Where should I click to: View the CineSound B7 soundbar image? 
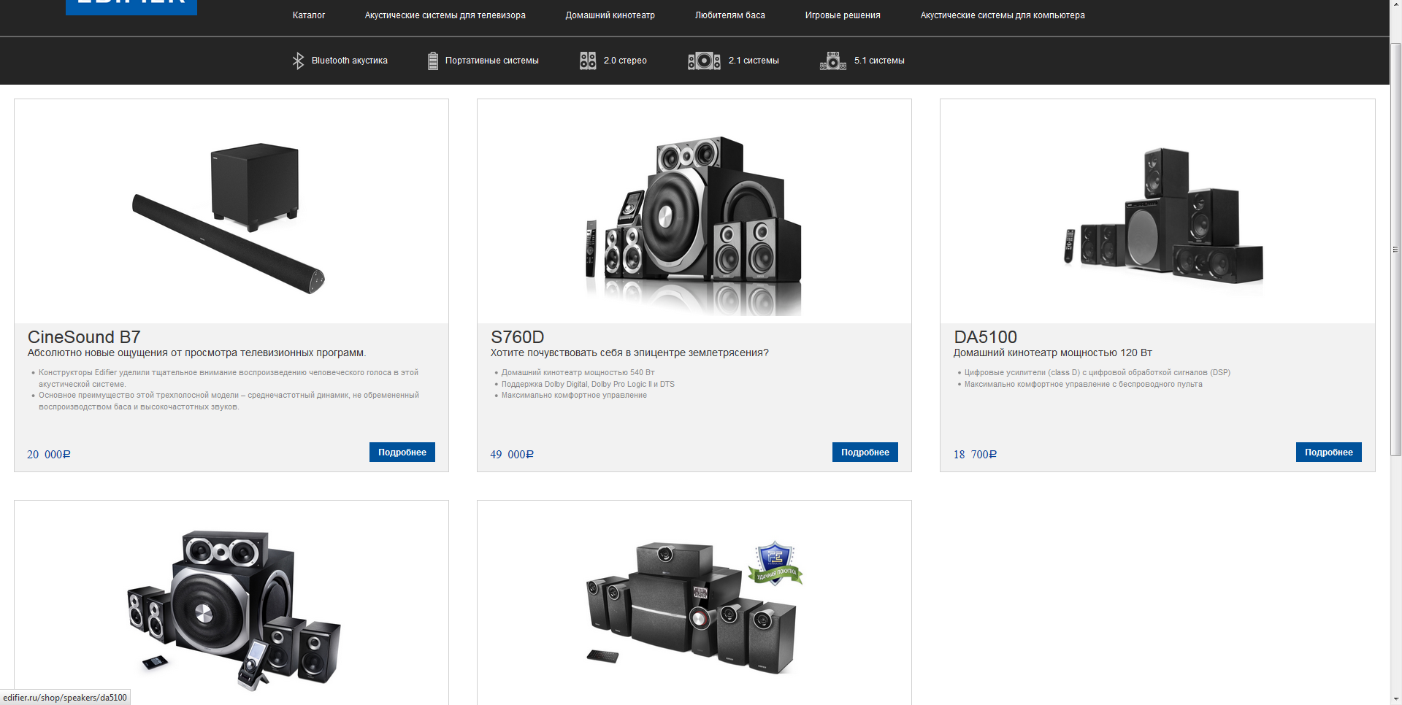click(229, 217)
